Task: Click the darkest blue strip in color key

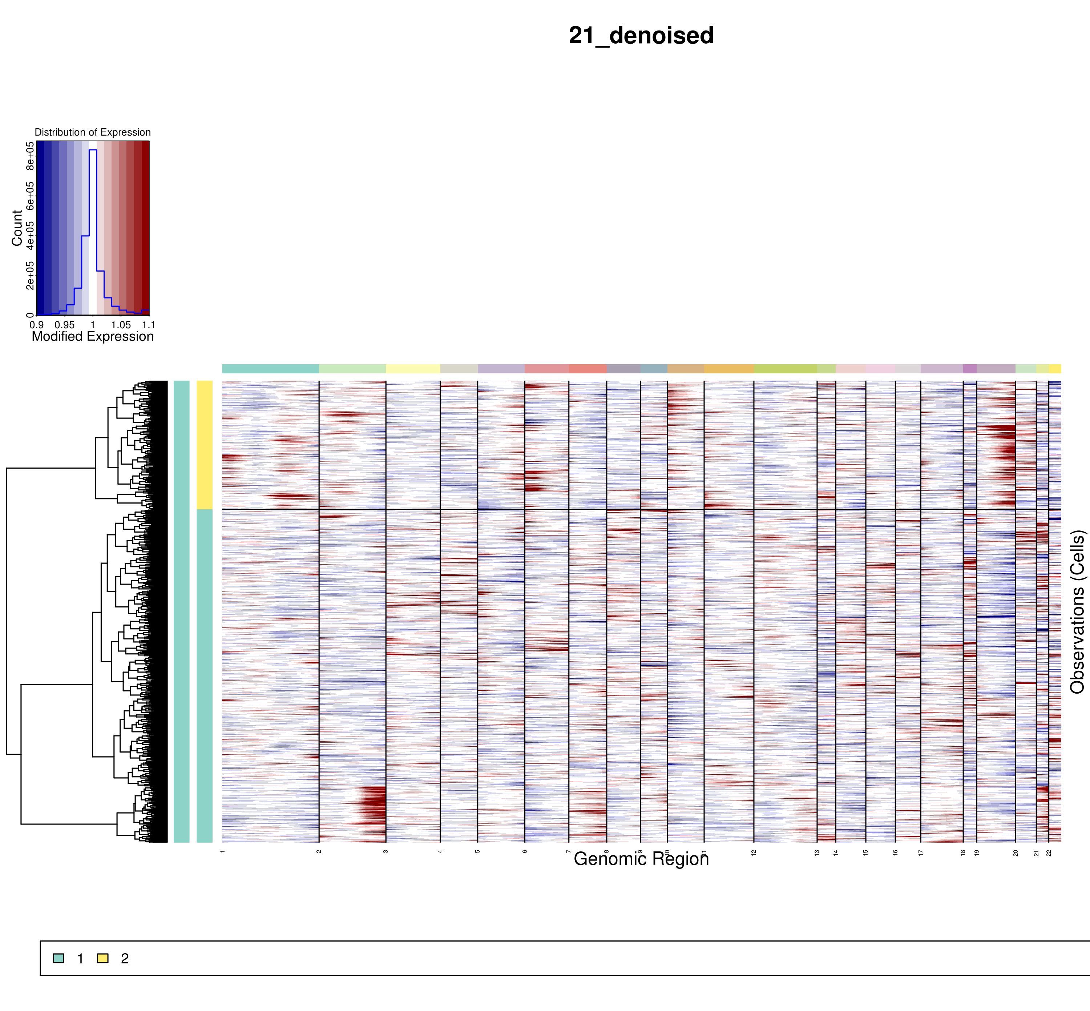Action: pyautogui.click(x=40, y=228)
